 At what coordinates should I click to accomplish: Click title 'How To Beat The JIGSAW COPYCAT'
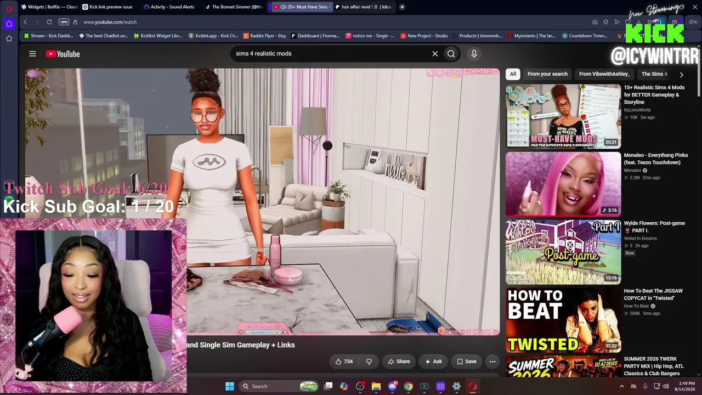pos(653,295)
